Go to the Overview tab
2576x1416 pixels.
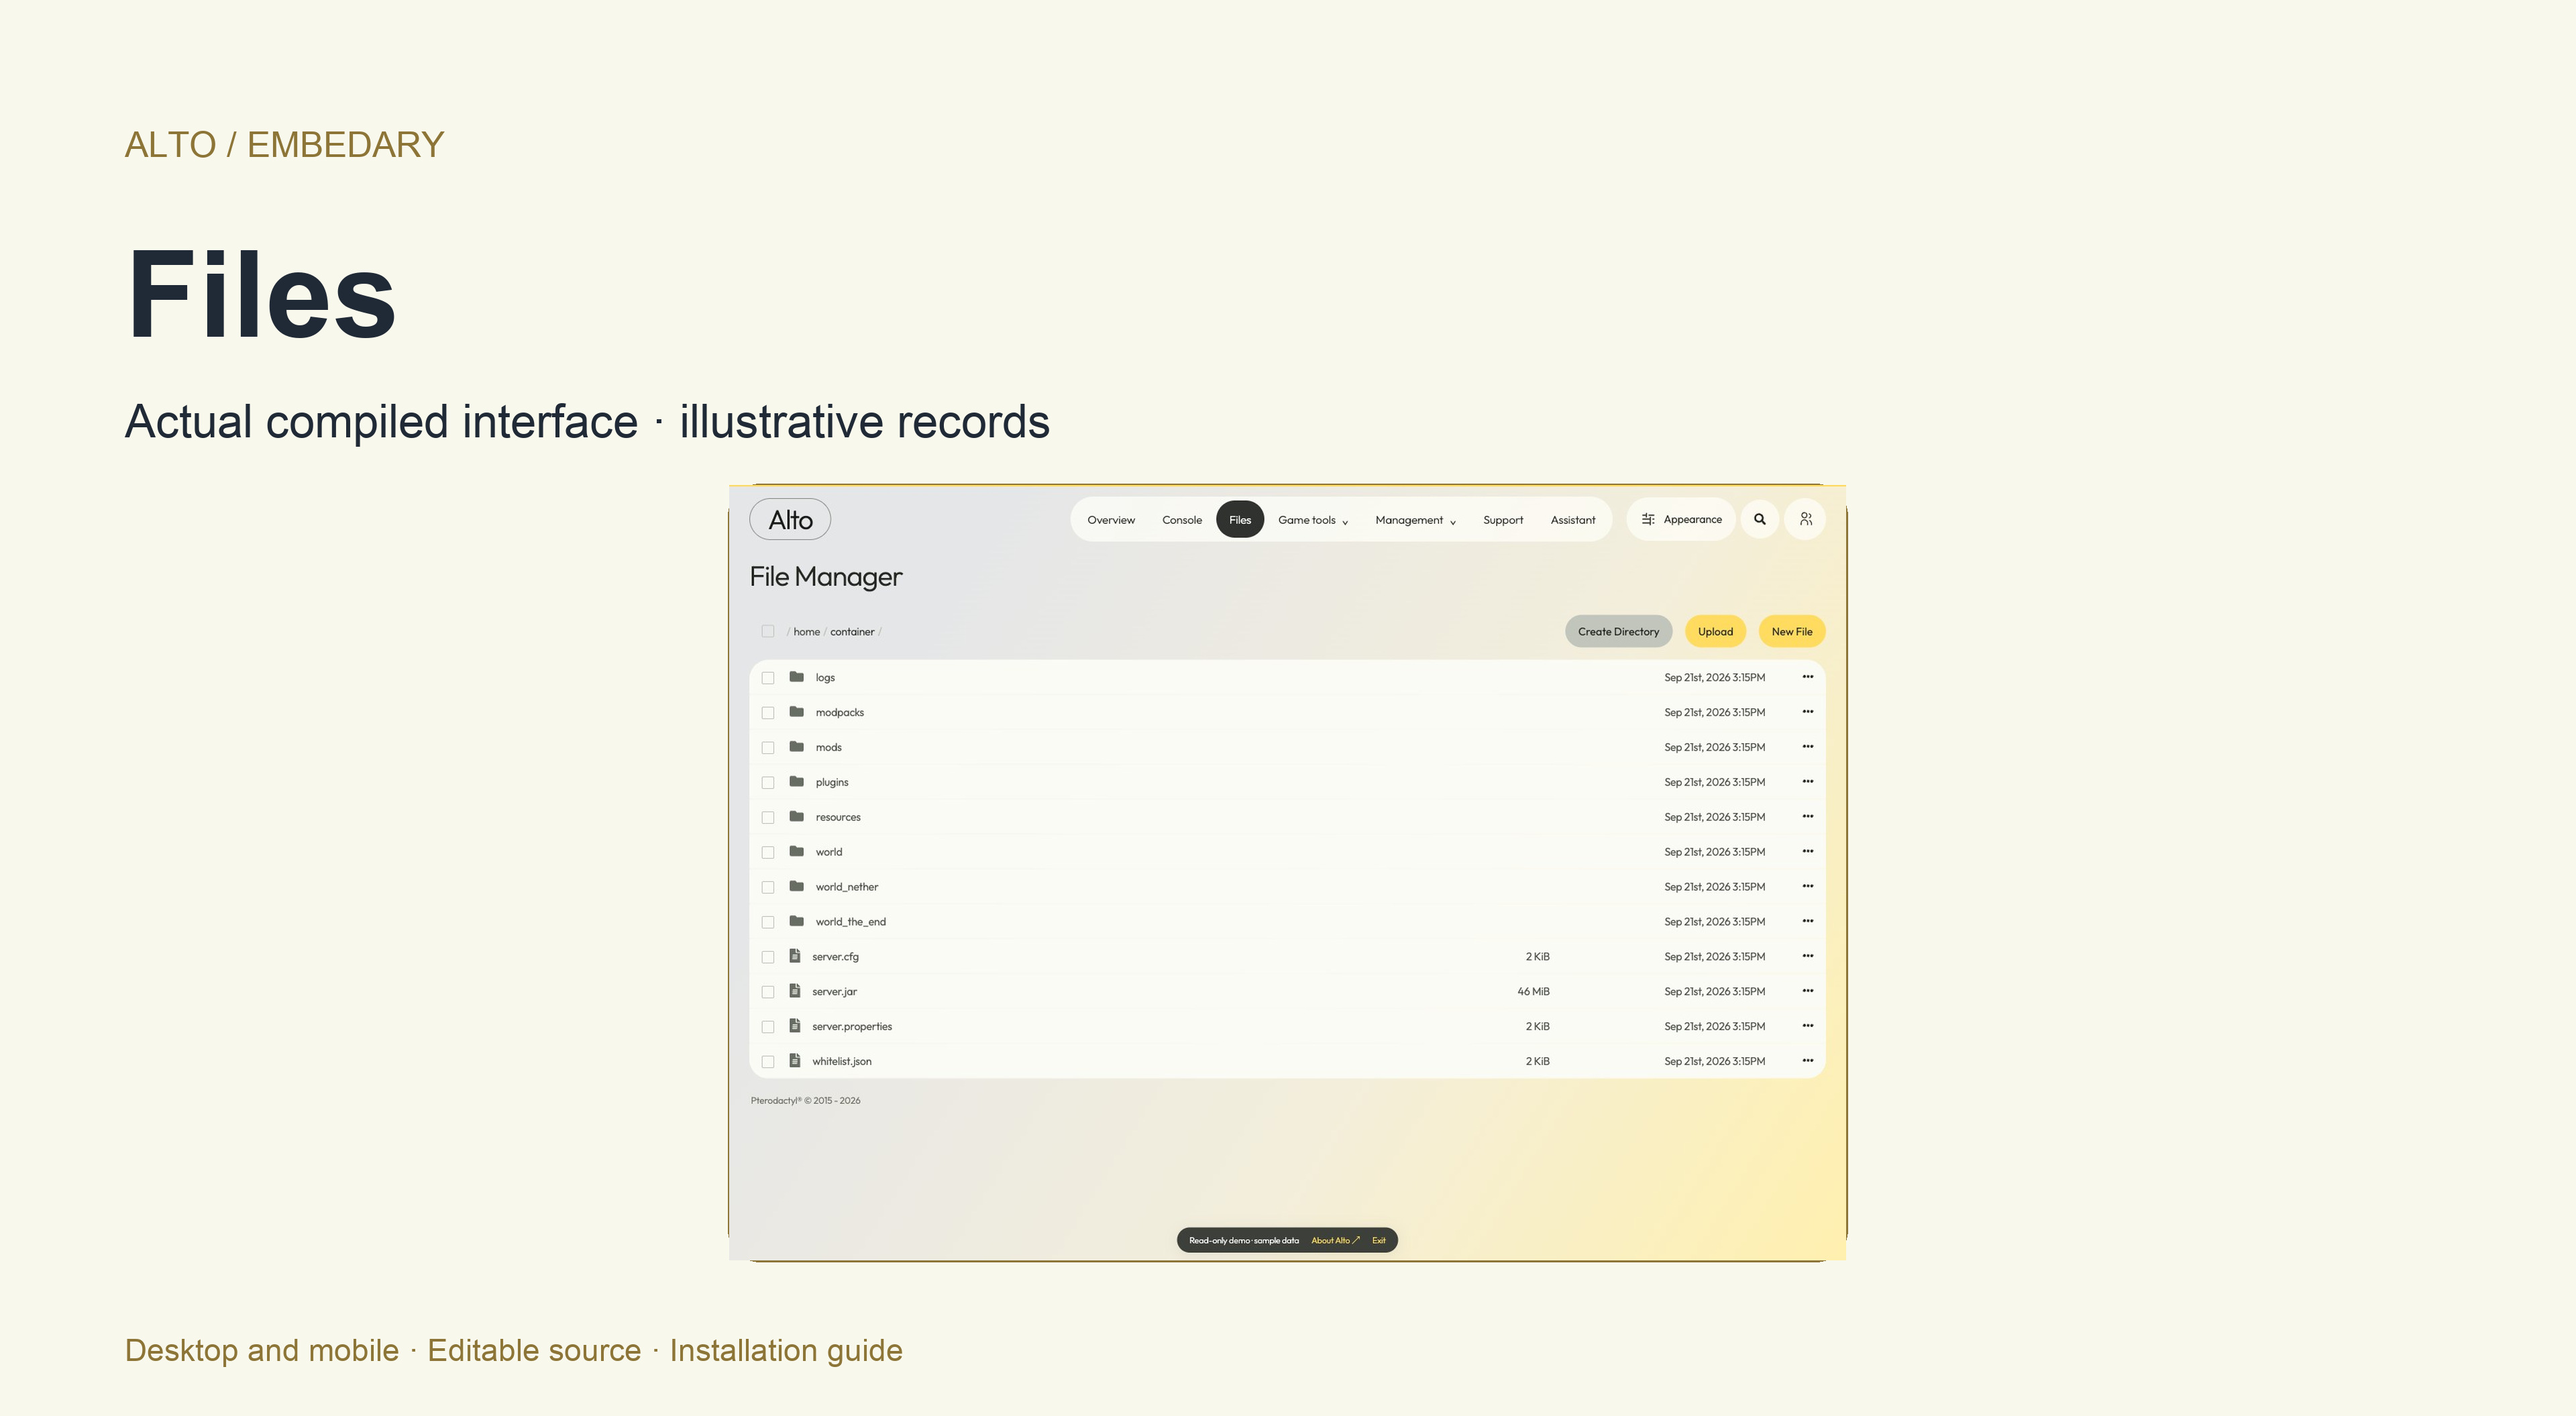(x=1111, y=520)
